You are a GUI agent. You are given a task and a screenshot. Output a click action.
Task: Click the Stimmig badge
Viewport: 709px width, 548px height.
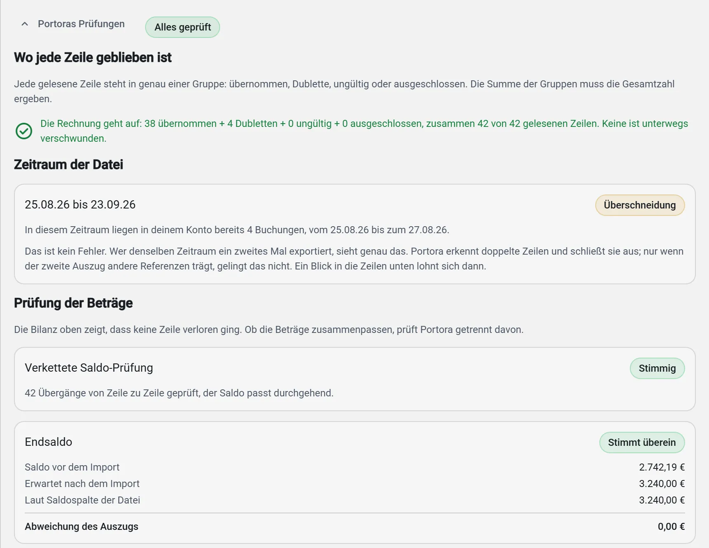point(657,368)
